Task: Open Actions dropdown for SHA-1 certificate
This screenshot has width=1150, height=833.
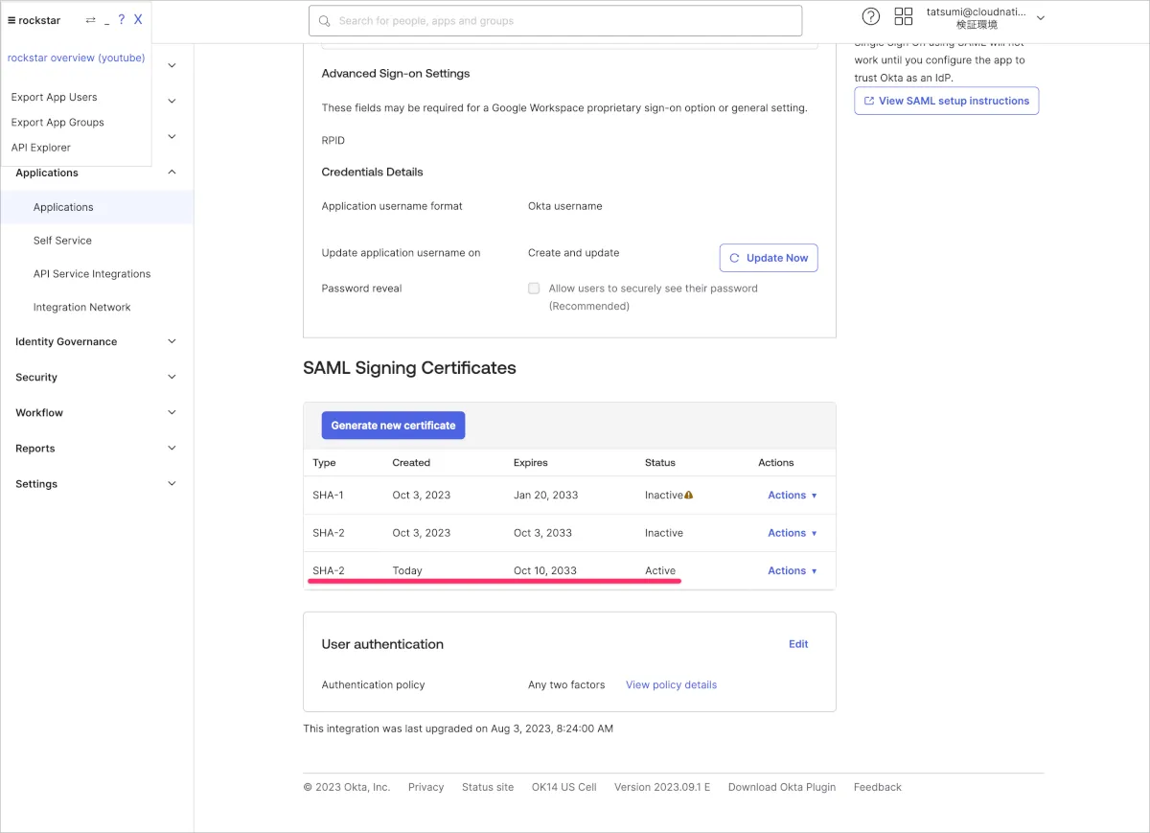Action: pos(792,496)
